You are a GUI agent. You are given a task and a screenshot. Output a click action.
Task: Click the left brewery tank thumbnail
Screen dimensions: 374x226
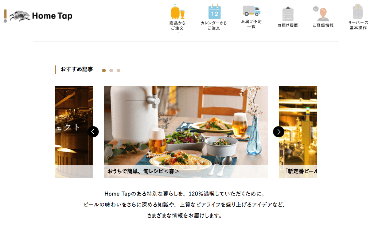pos(74,132)
